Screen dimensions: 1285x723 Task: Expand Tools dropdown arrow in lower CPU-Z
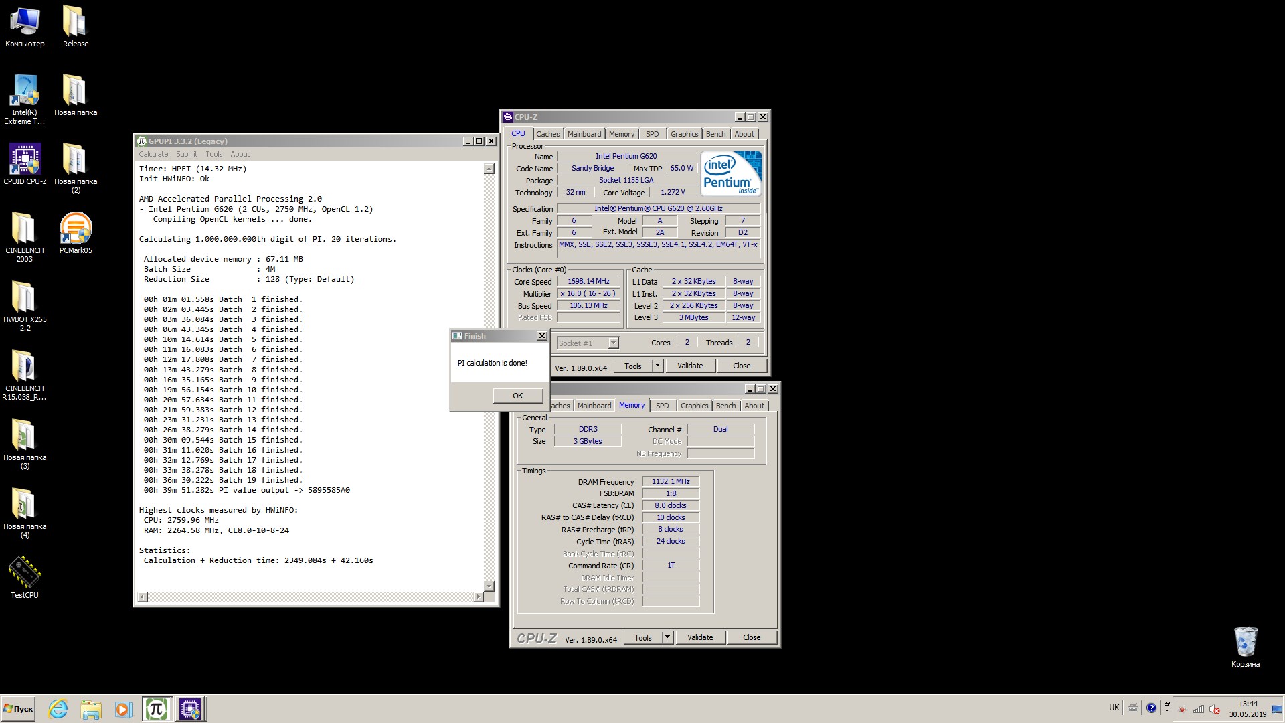[667, 637]
